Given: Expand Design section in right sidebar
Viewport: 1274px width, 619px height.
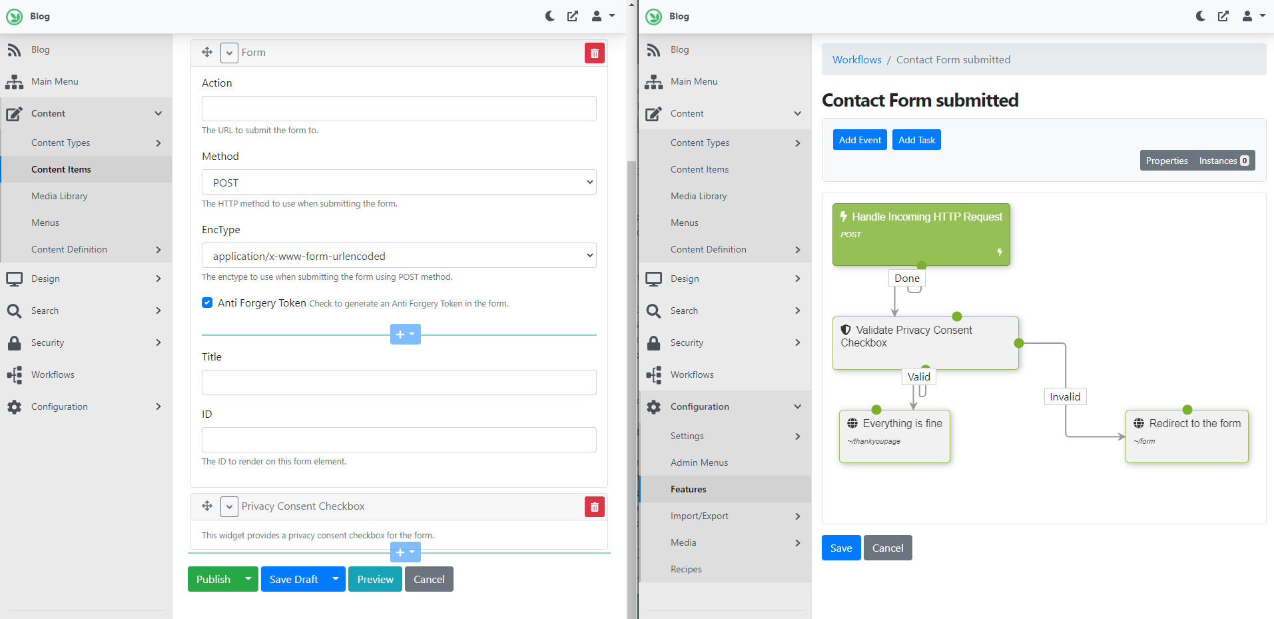Looking at the screenshot, I should (725, 279).
